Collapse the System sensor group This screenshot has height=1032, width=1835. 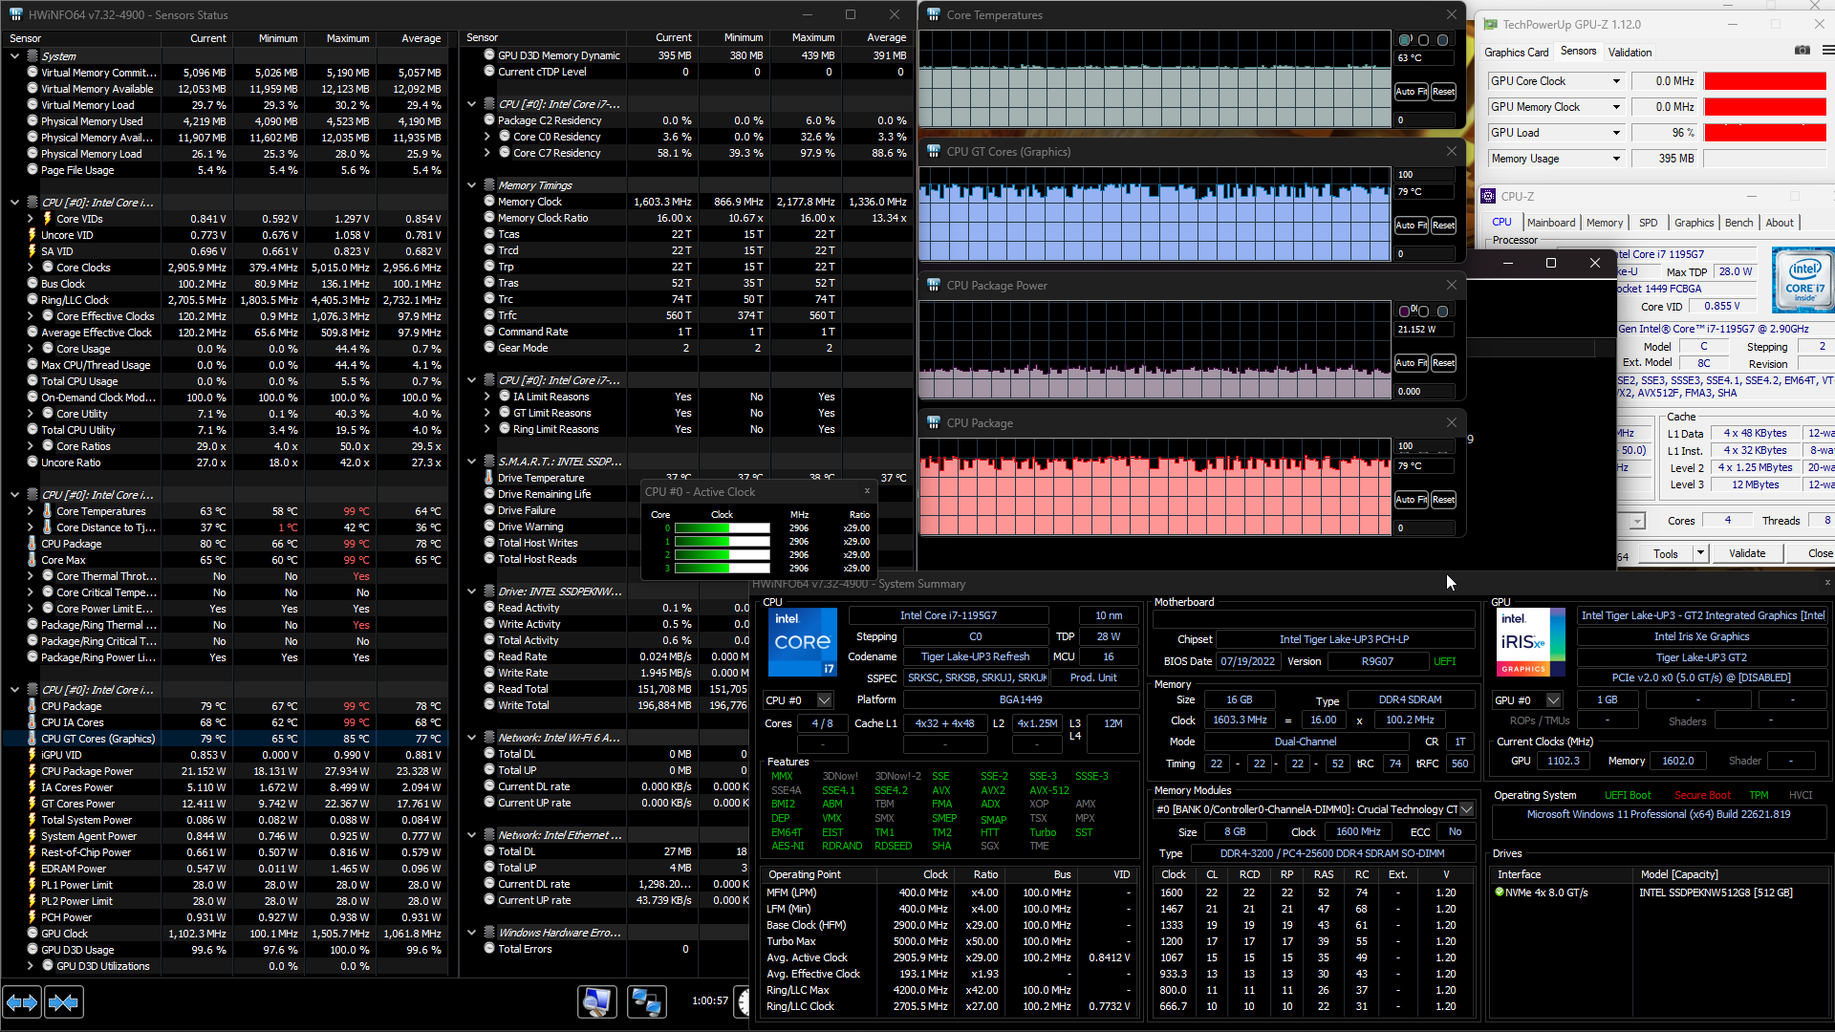(x=14, y=56)
